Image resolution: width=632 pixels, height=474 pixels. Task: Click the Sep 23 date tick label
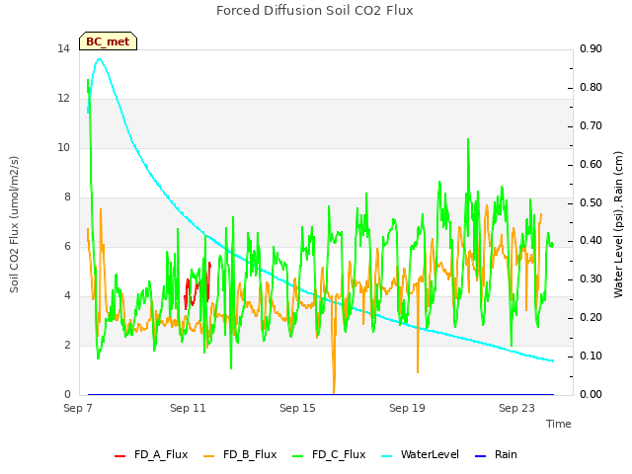pos(516,408)
